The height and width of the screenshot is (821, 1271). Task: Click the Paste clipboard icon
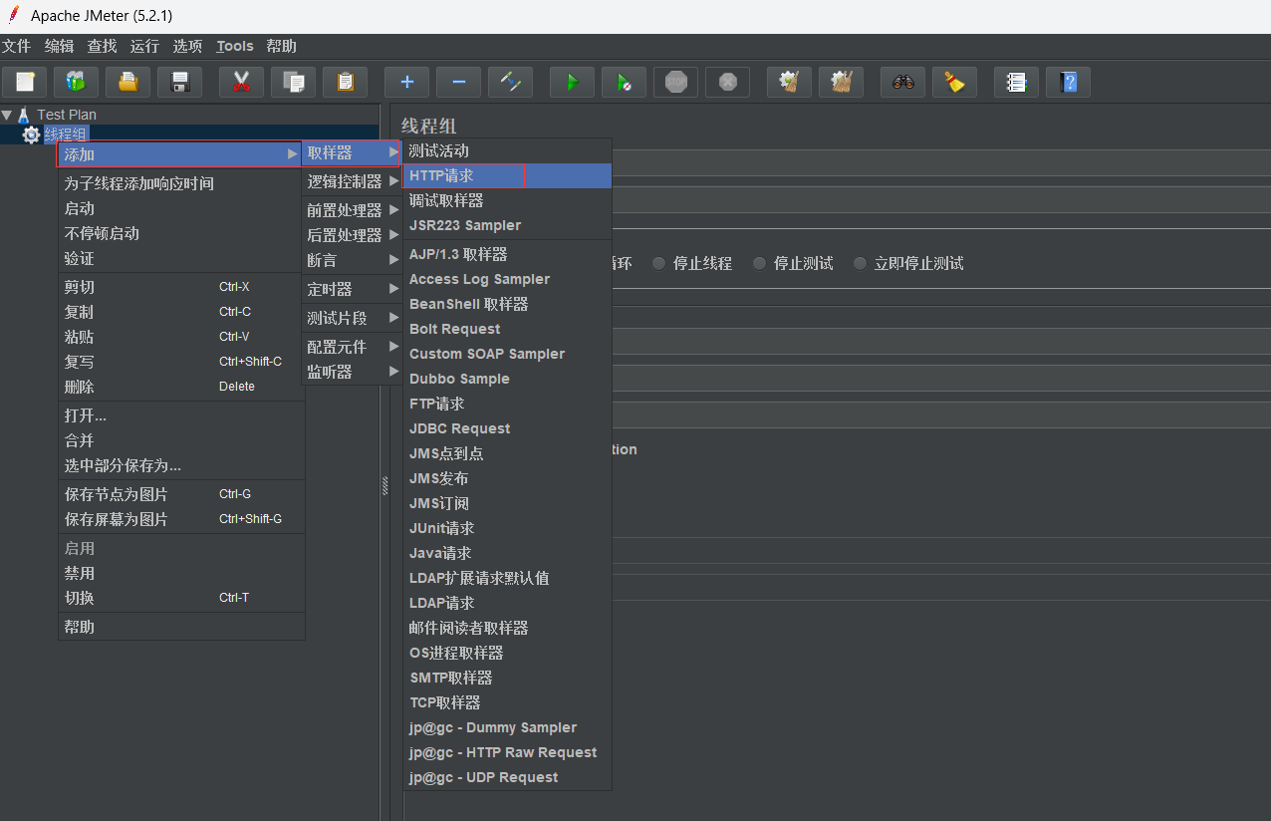point(345,82)
